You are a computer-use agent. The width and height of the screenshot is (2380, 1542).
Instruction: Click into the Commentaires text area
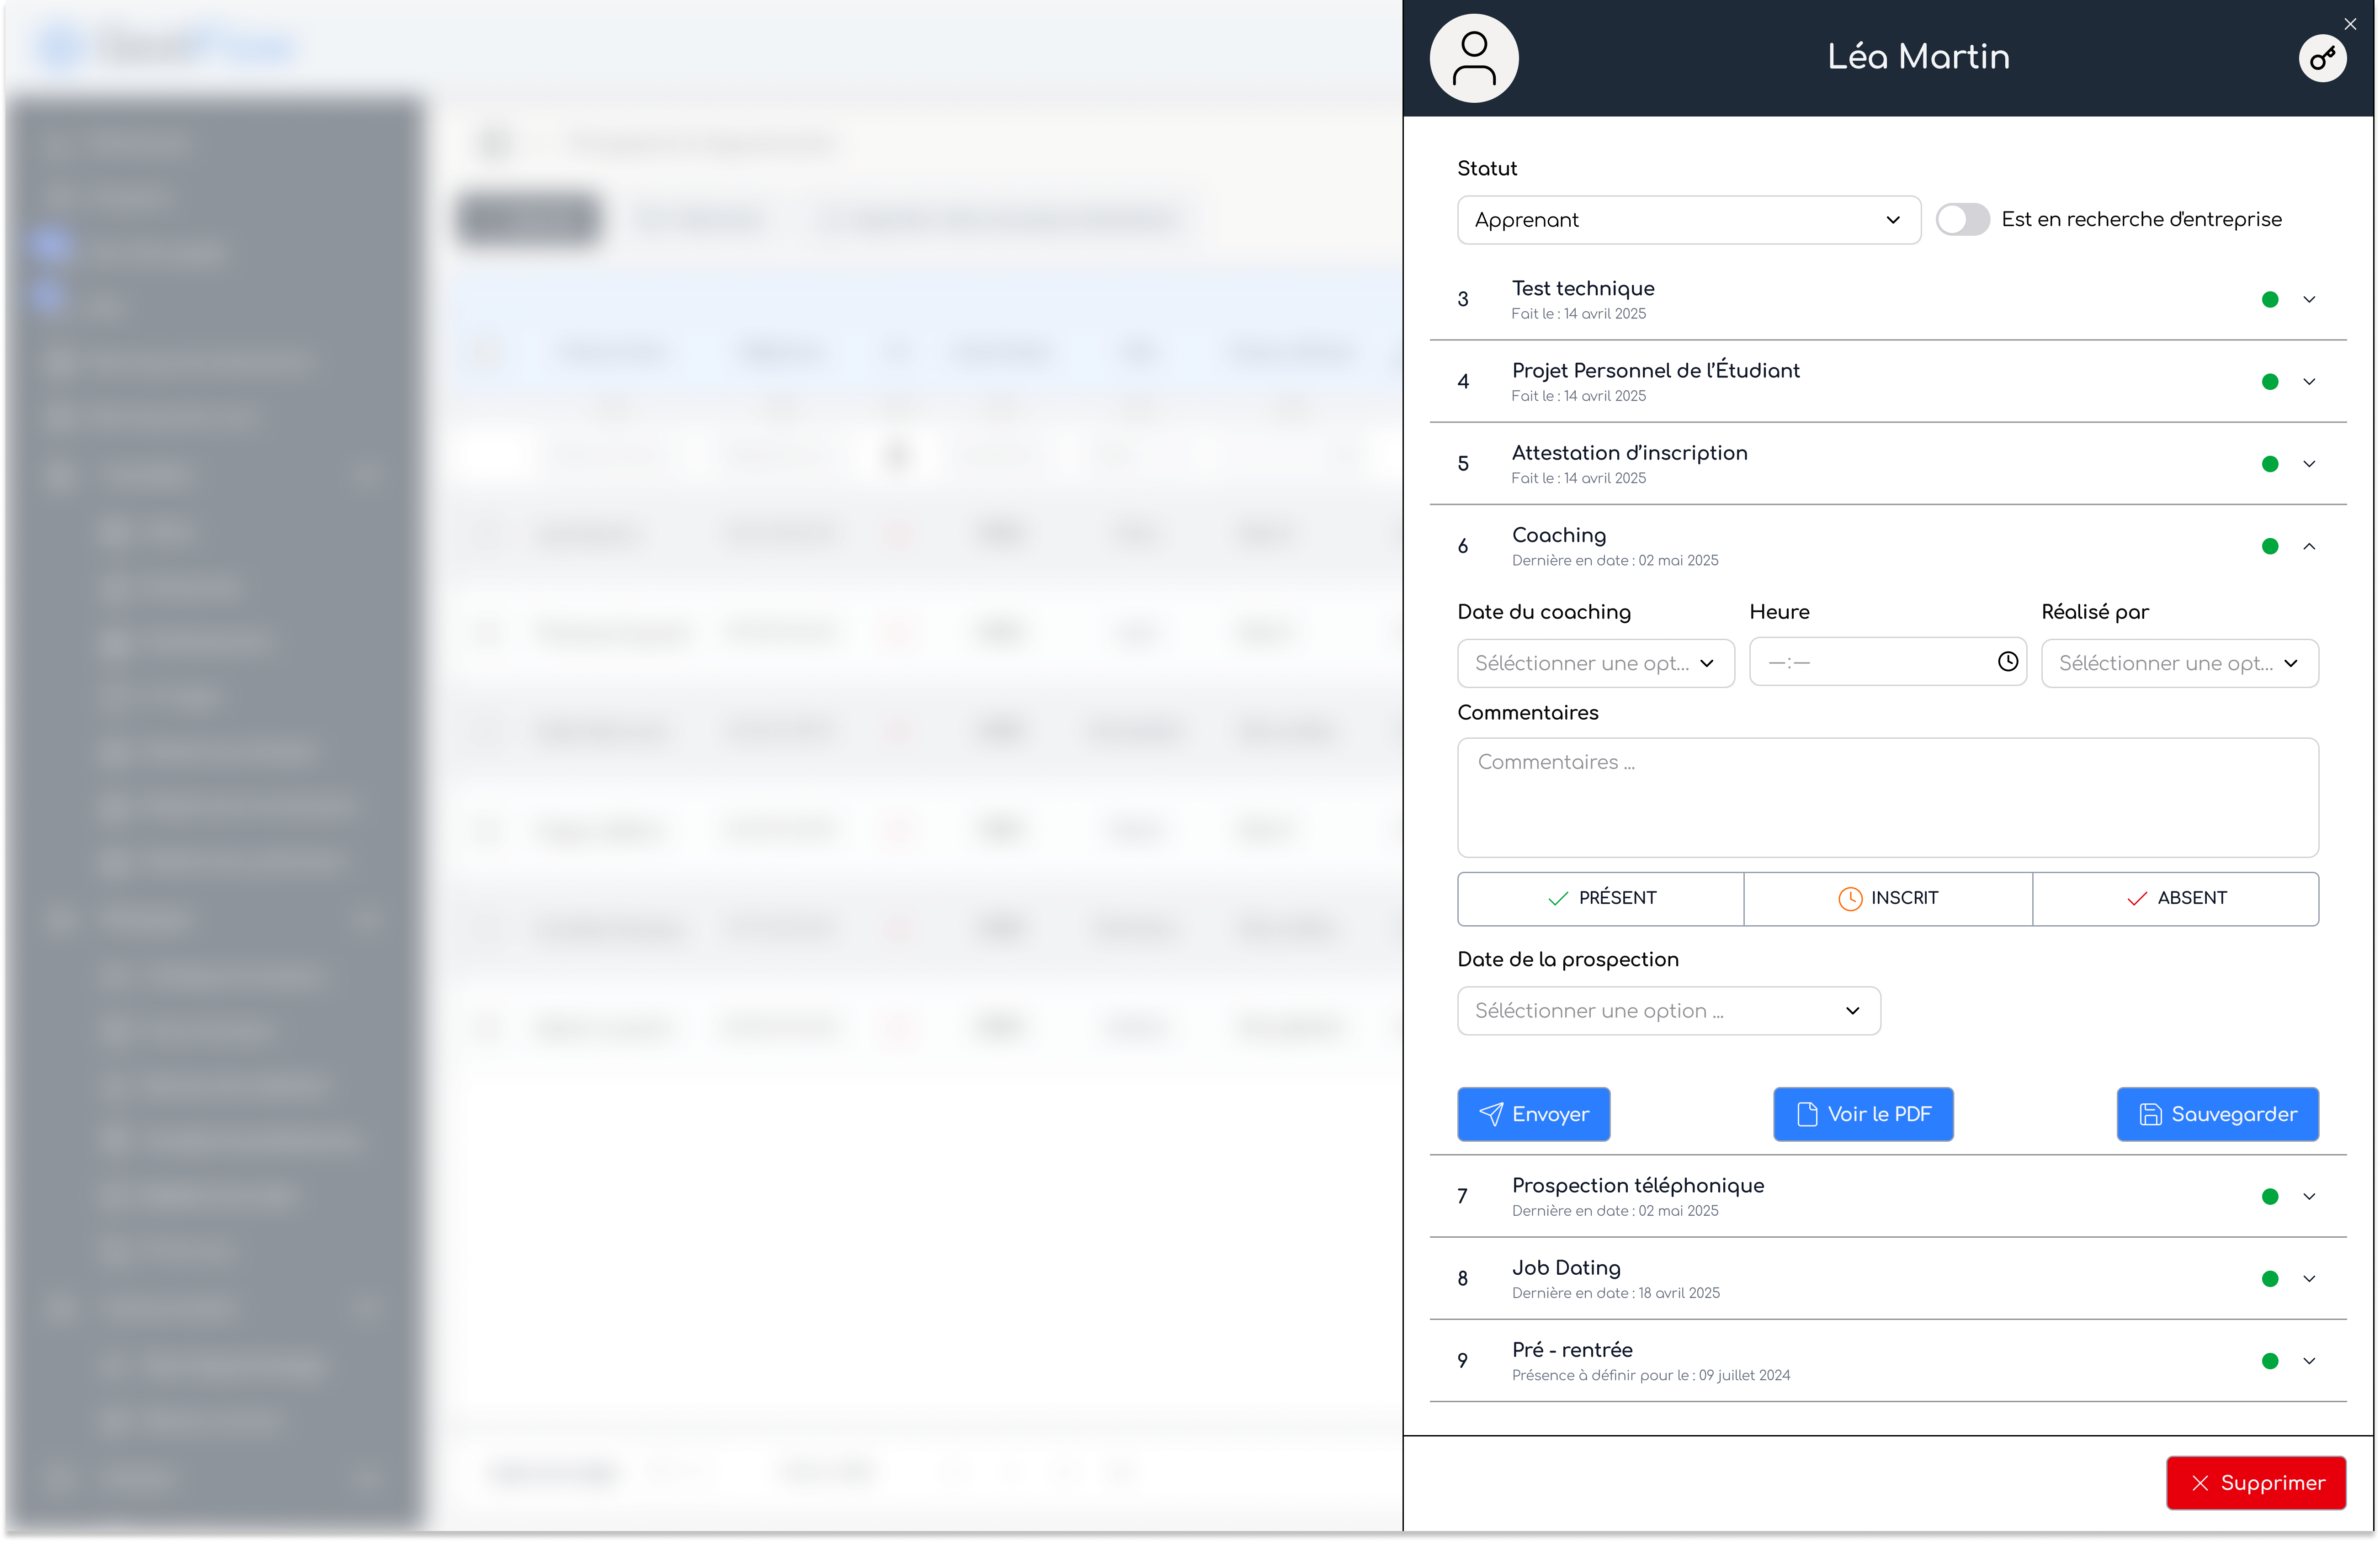pyautogui.click(x=1887, y=798)
